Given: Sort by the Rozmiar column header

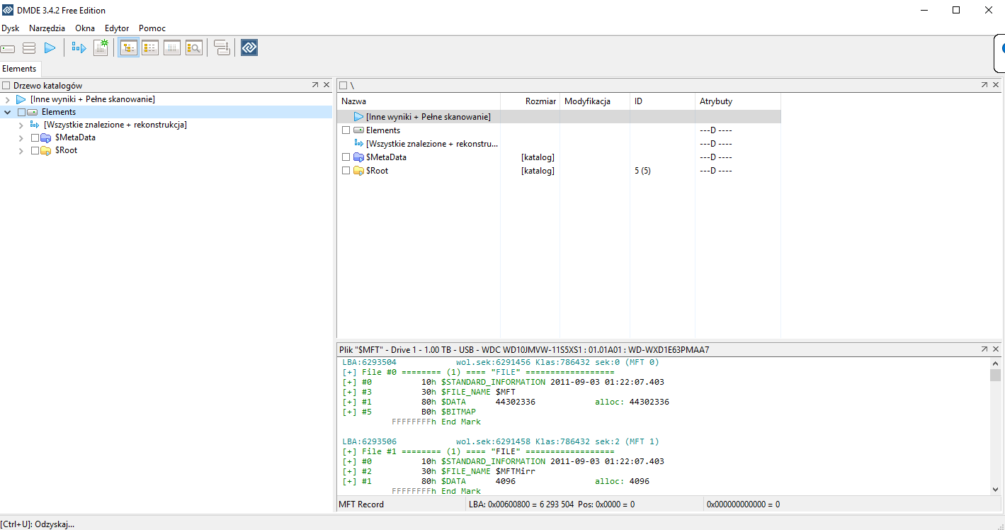Looking at the screenshot, I should click(530, 101).
